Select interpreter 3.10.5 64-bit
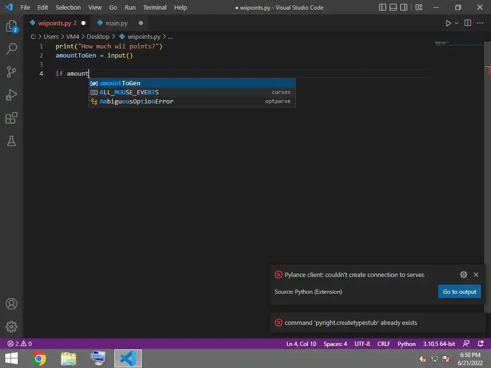The width and height of the screenshot is (491, 368). point(439,344)
